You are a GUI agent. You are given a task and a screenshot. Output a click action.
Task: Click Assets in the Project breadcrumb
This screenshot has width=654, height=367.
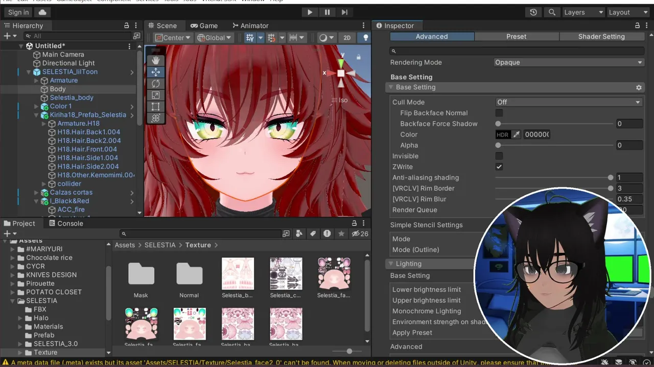click(x=125, y=245)
